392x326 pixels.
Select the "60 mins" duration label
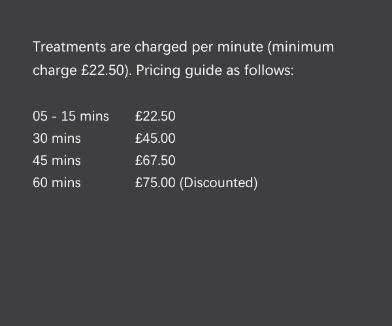[x=57, y=183]
